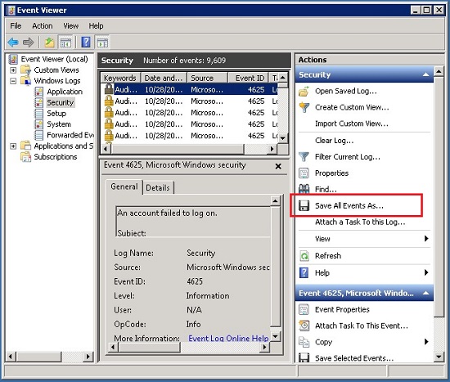Click the green Refresh icon
Viewport: 450px width, 382px height.
click(x=304, y=256)
